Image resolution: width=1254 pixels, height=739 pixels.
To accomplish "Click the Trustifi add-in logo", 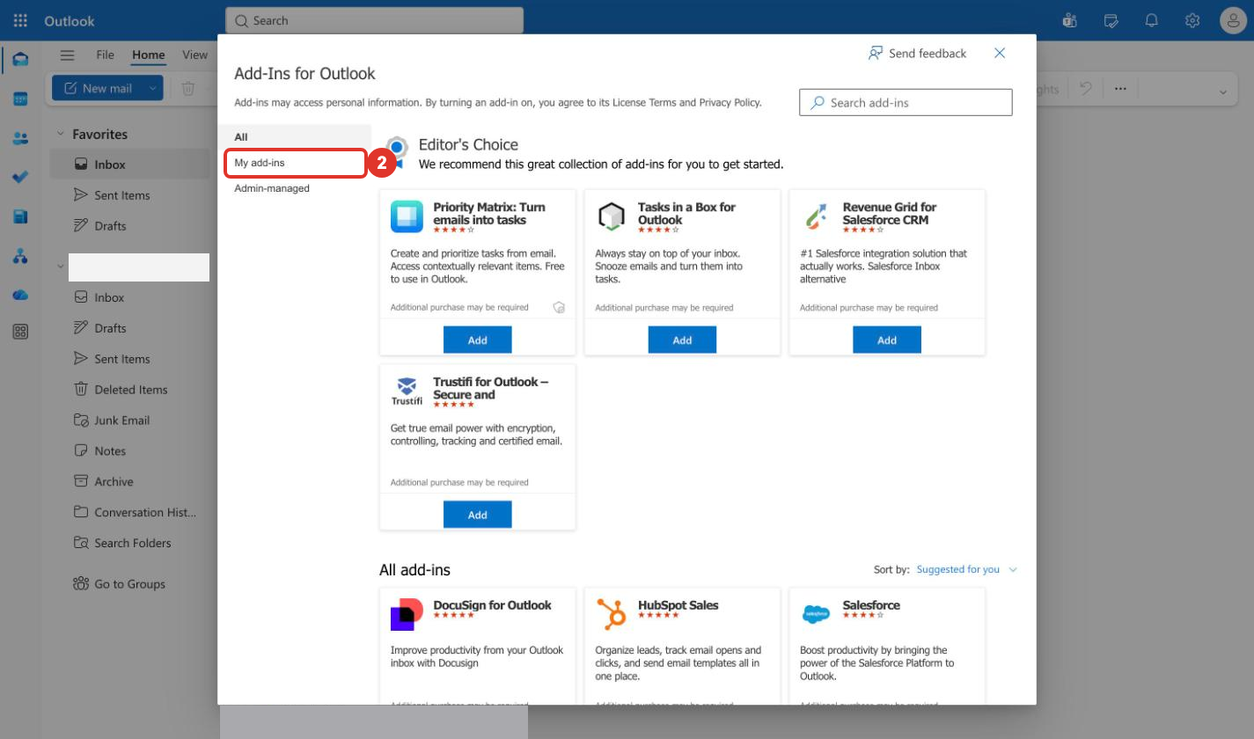I will pyautogui.click(x=407, y=391).
